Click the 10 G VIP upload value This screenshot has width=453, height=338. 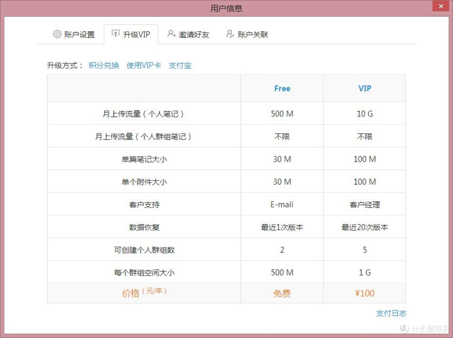tap(365, 114)
